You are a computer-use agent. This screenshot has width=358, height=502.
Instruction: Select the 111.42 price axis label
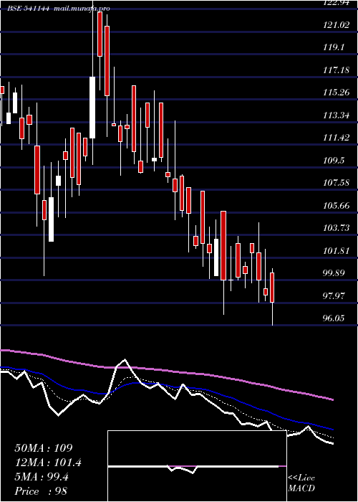click(336, 138)
